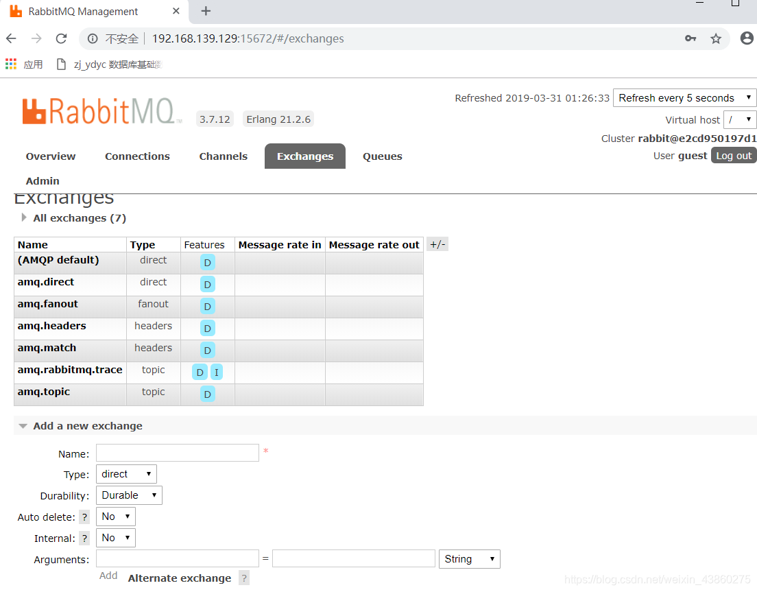Click the exchange Name input field
The height and width of the screenshot is (592, 757).
tap(178, 453)
